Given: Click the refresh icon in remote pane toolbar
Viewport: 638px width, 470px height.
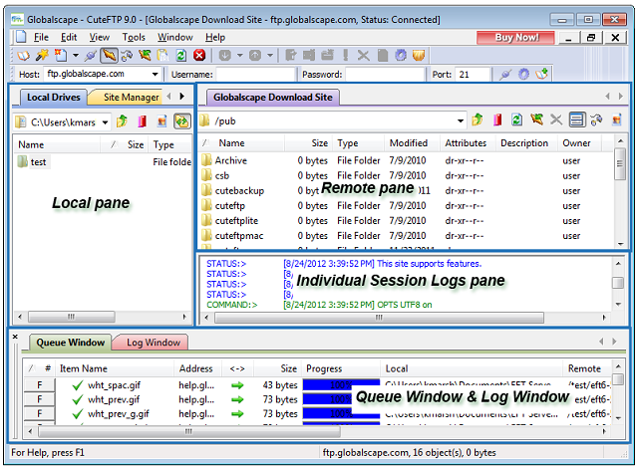Looking at the screenshot, I should tap(517, 120).
